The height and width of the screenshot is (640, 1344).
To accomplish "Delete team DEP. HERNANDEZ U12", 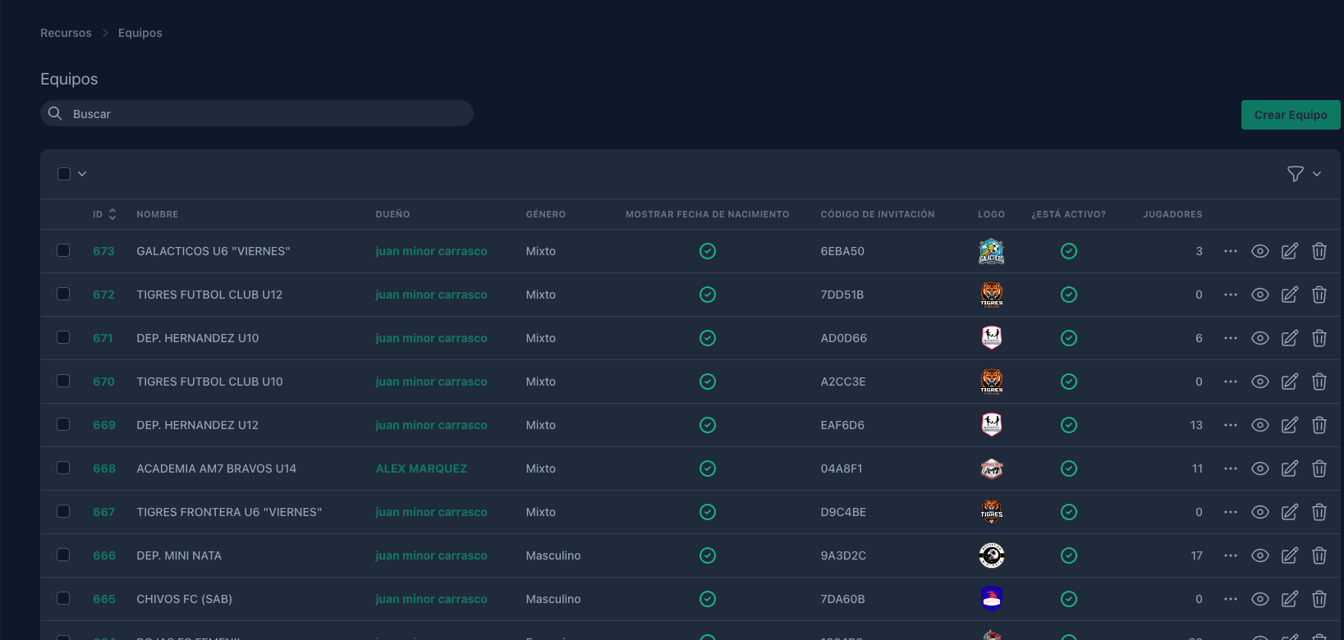I will click(1319, 425).
